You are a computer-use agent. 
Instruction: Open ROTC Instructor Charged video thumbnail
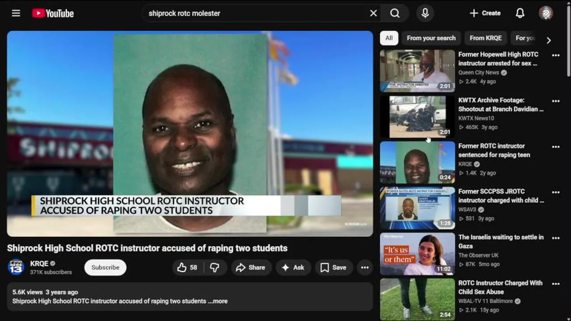pos(417,300)
